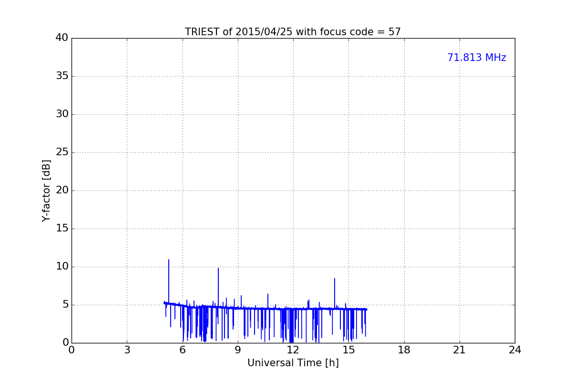The height and width of the screenshot is (381, 572).
Task: Click the tallest spike near 11 dB
Action: (x=169, y=281)
